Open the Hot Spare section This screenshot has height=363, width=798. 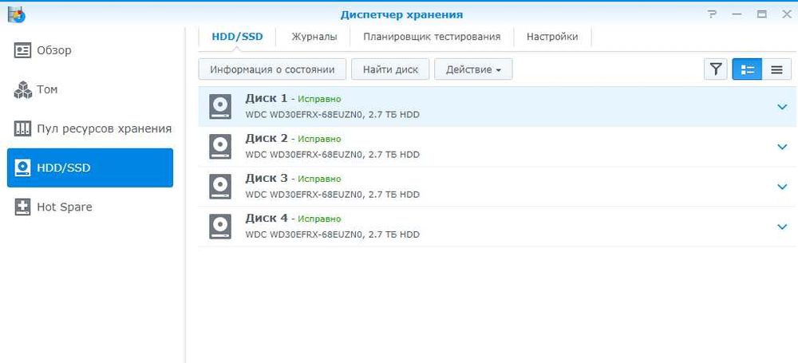90,207
